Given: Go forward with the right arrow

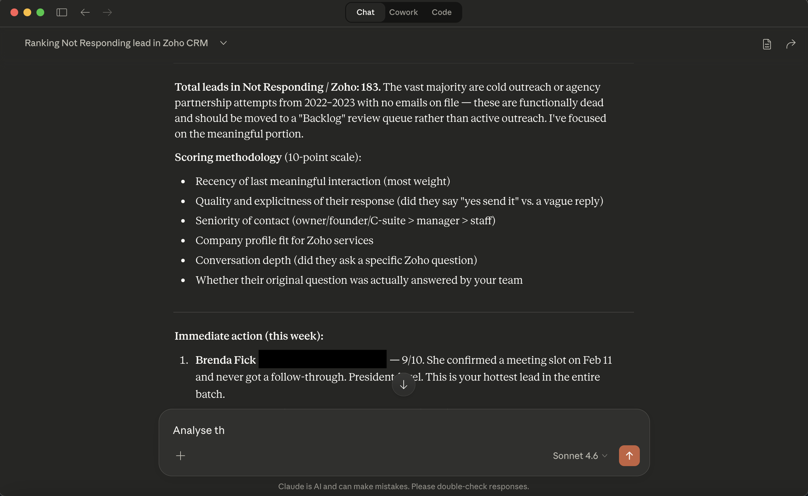Looking at the screenshot, I should (107, 12).
